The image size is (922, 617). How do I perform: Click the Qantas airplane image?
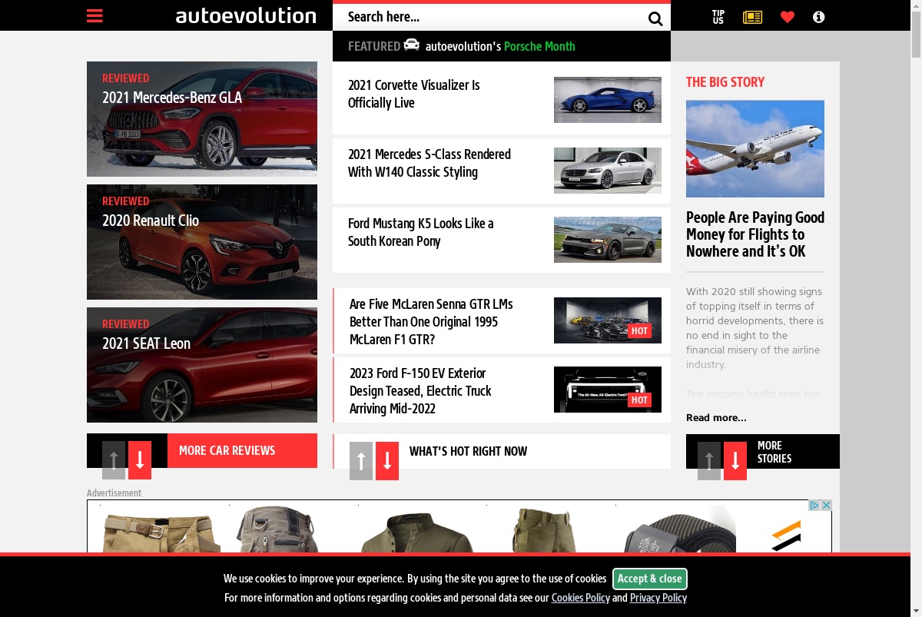click(755, 149)
